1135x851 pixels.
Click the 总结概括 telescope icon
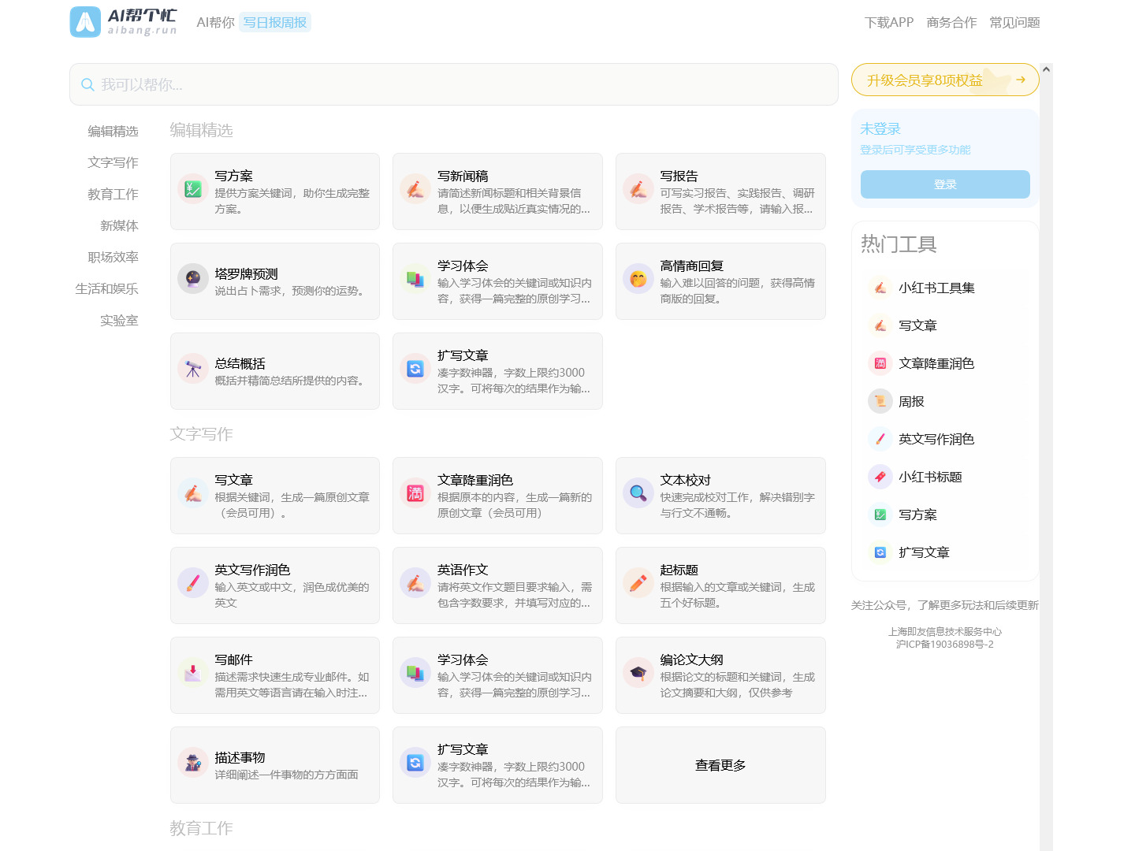[x=193, y=369]
